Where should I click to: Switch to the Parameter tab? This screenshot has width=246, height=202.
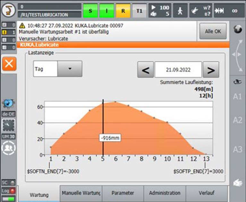pos(123,193)
